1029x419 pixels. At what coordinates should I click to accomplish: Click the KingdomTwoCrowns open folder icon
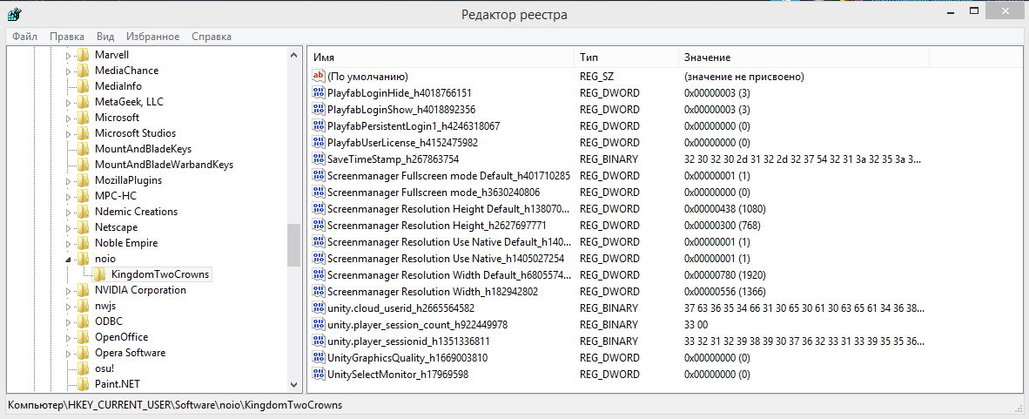(100, 274)
